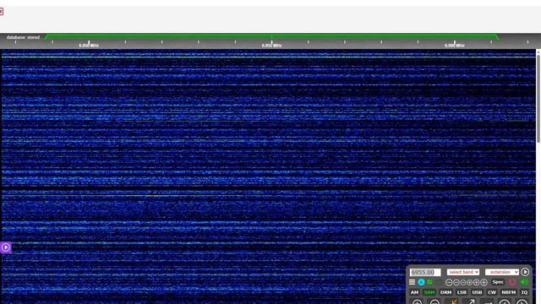
Task: Click the 6.950 MHz scale label
Action: [89, 46]
